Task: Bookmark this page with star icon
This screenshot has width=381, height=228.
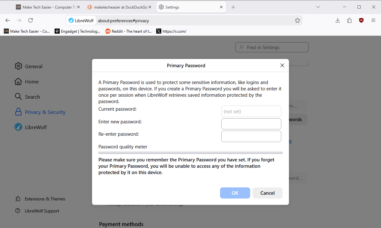Action: click(x=297, y=20)
